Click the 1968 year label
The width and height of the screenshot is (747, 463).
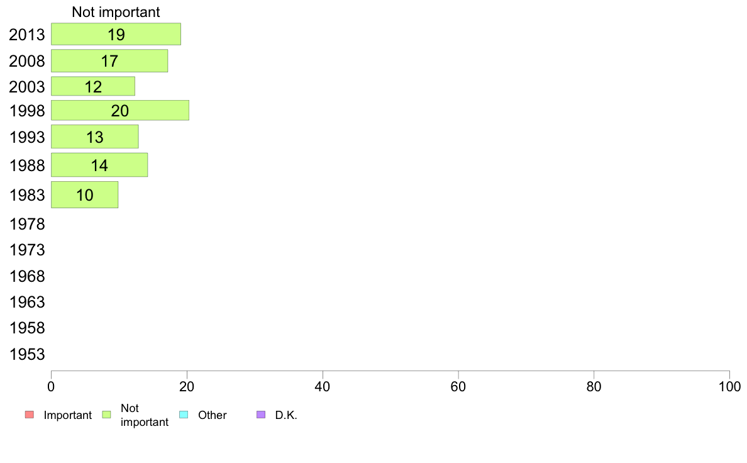pos(27,276)
